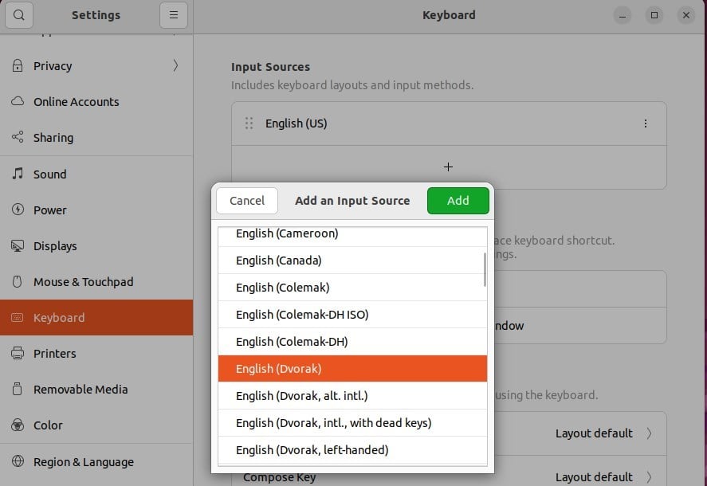Click the Printers icon in sidebar
This screenshot has width=707, height=486.
(x=18, y=353)
